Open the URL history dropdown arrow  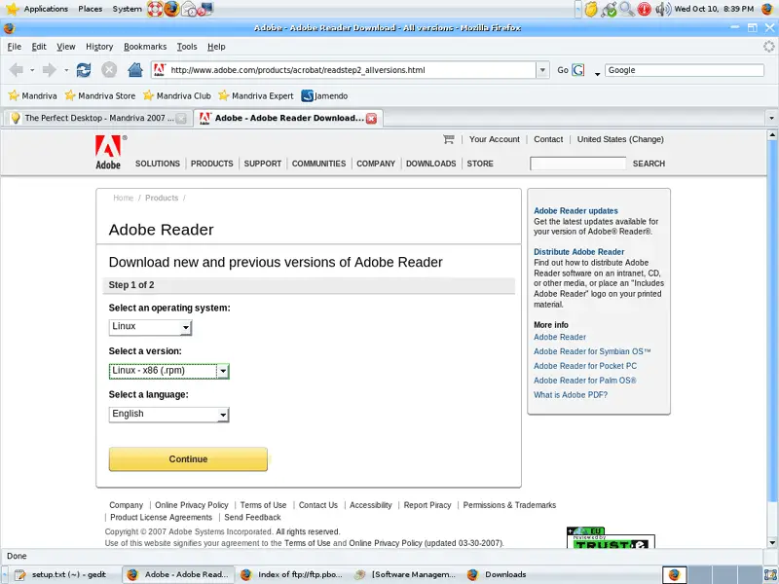542,70
